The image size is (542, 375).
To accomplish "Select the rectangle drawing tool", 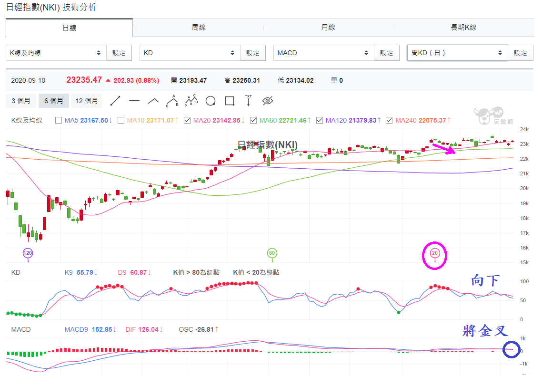I will pyautogui.click(x=230, y=101).
